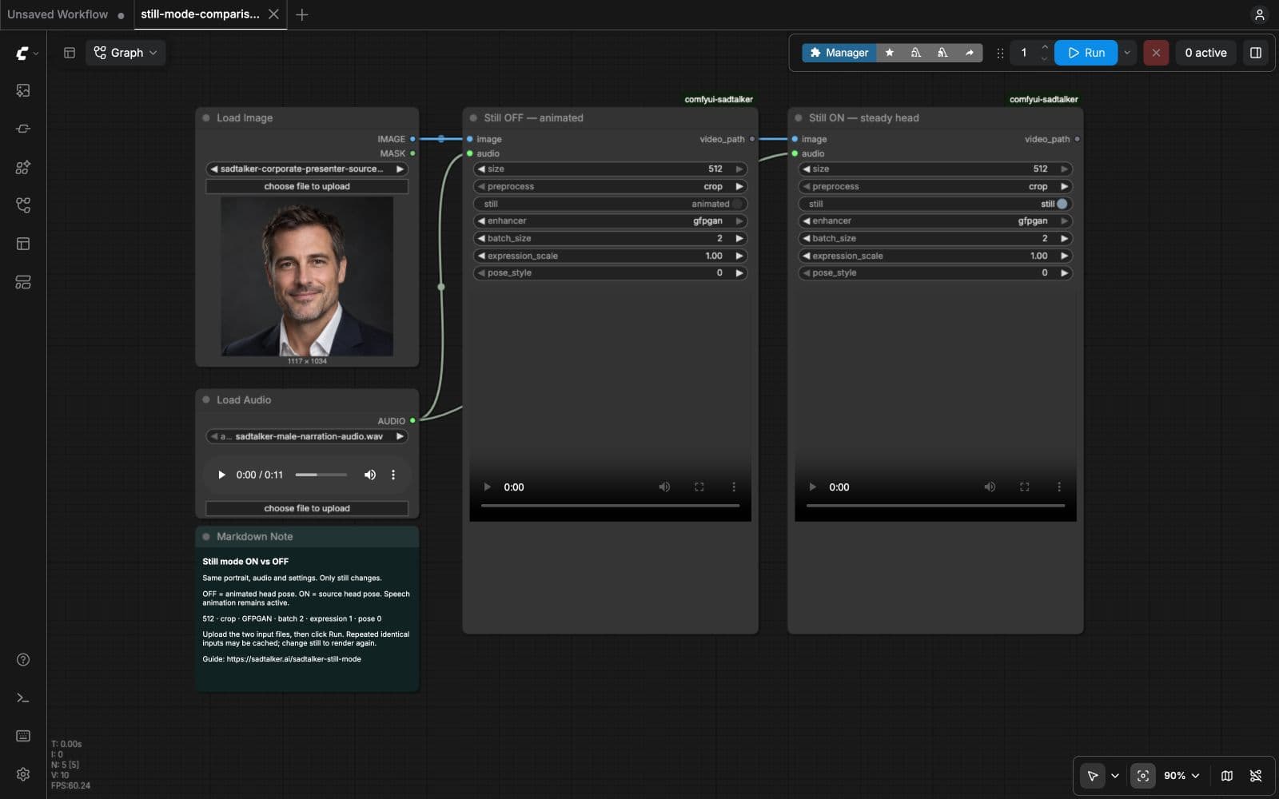1279x799 pixels.
Task: Click choose file to upload in Load Audio
Action: pos(307,508)
